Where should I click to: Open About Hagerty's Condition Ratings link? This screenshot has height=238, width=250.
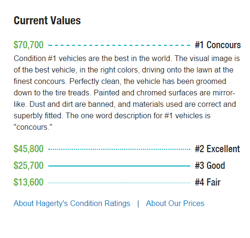(x=72, y=203)
